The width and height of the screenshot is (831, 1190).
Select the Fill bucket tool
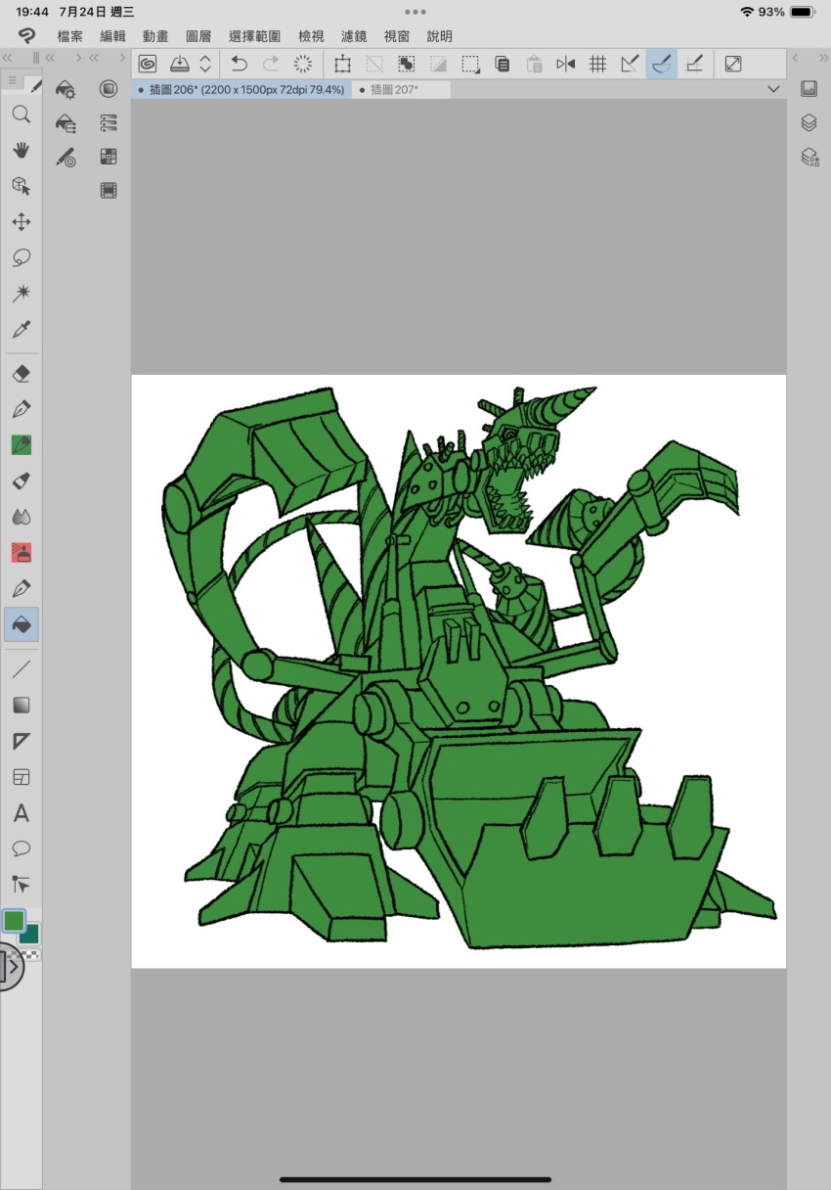tap(21, 624)
